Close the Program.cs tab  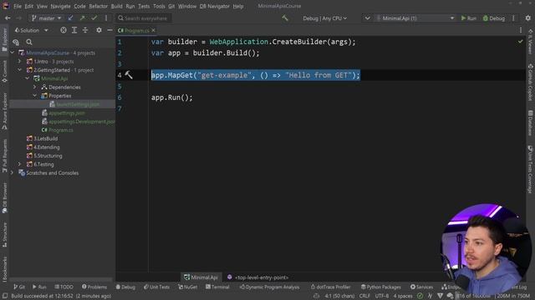[x=153, y=30]
